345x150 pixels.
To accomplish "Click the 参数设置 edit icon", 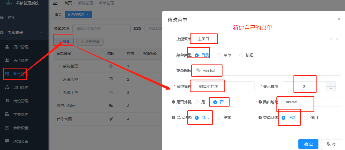I will click(x=7, y=128).
